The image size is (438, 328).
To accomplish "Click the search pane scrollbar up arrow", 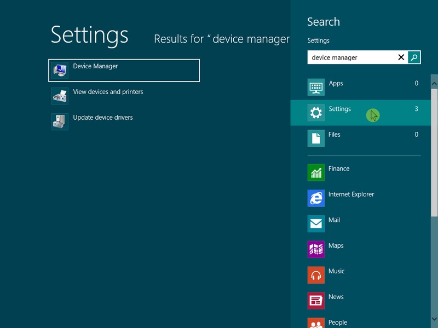I will coord(434,84).
